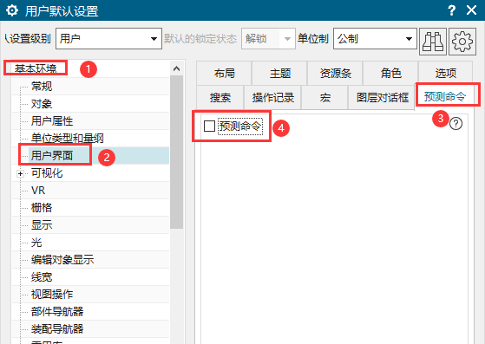Open the disabled 解锁 lock state dropdown

click(x=268, y=39)
